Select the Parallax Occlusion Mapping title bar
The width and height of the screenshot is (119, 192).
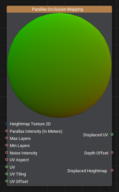click(x=59, y=9)
